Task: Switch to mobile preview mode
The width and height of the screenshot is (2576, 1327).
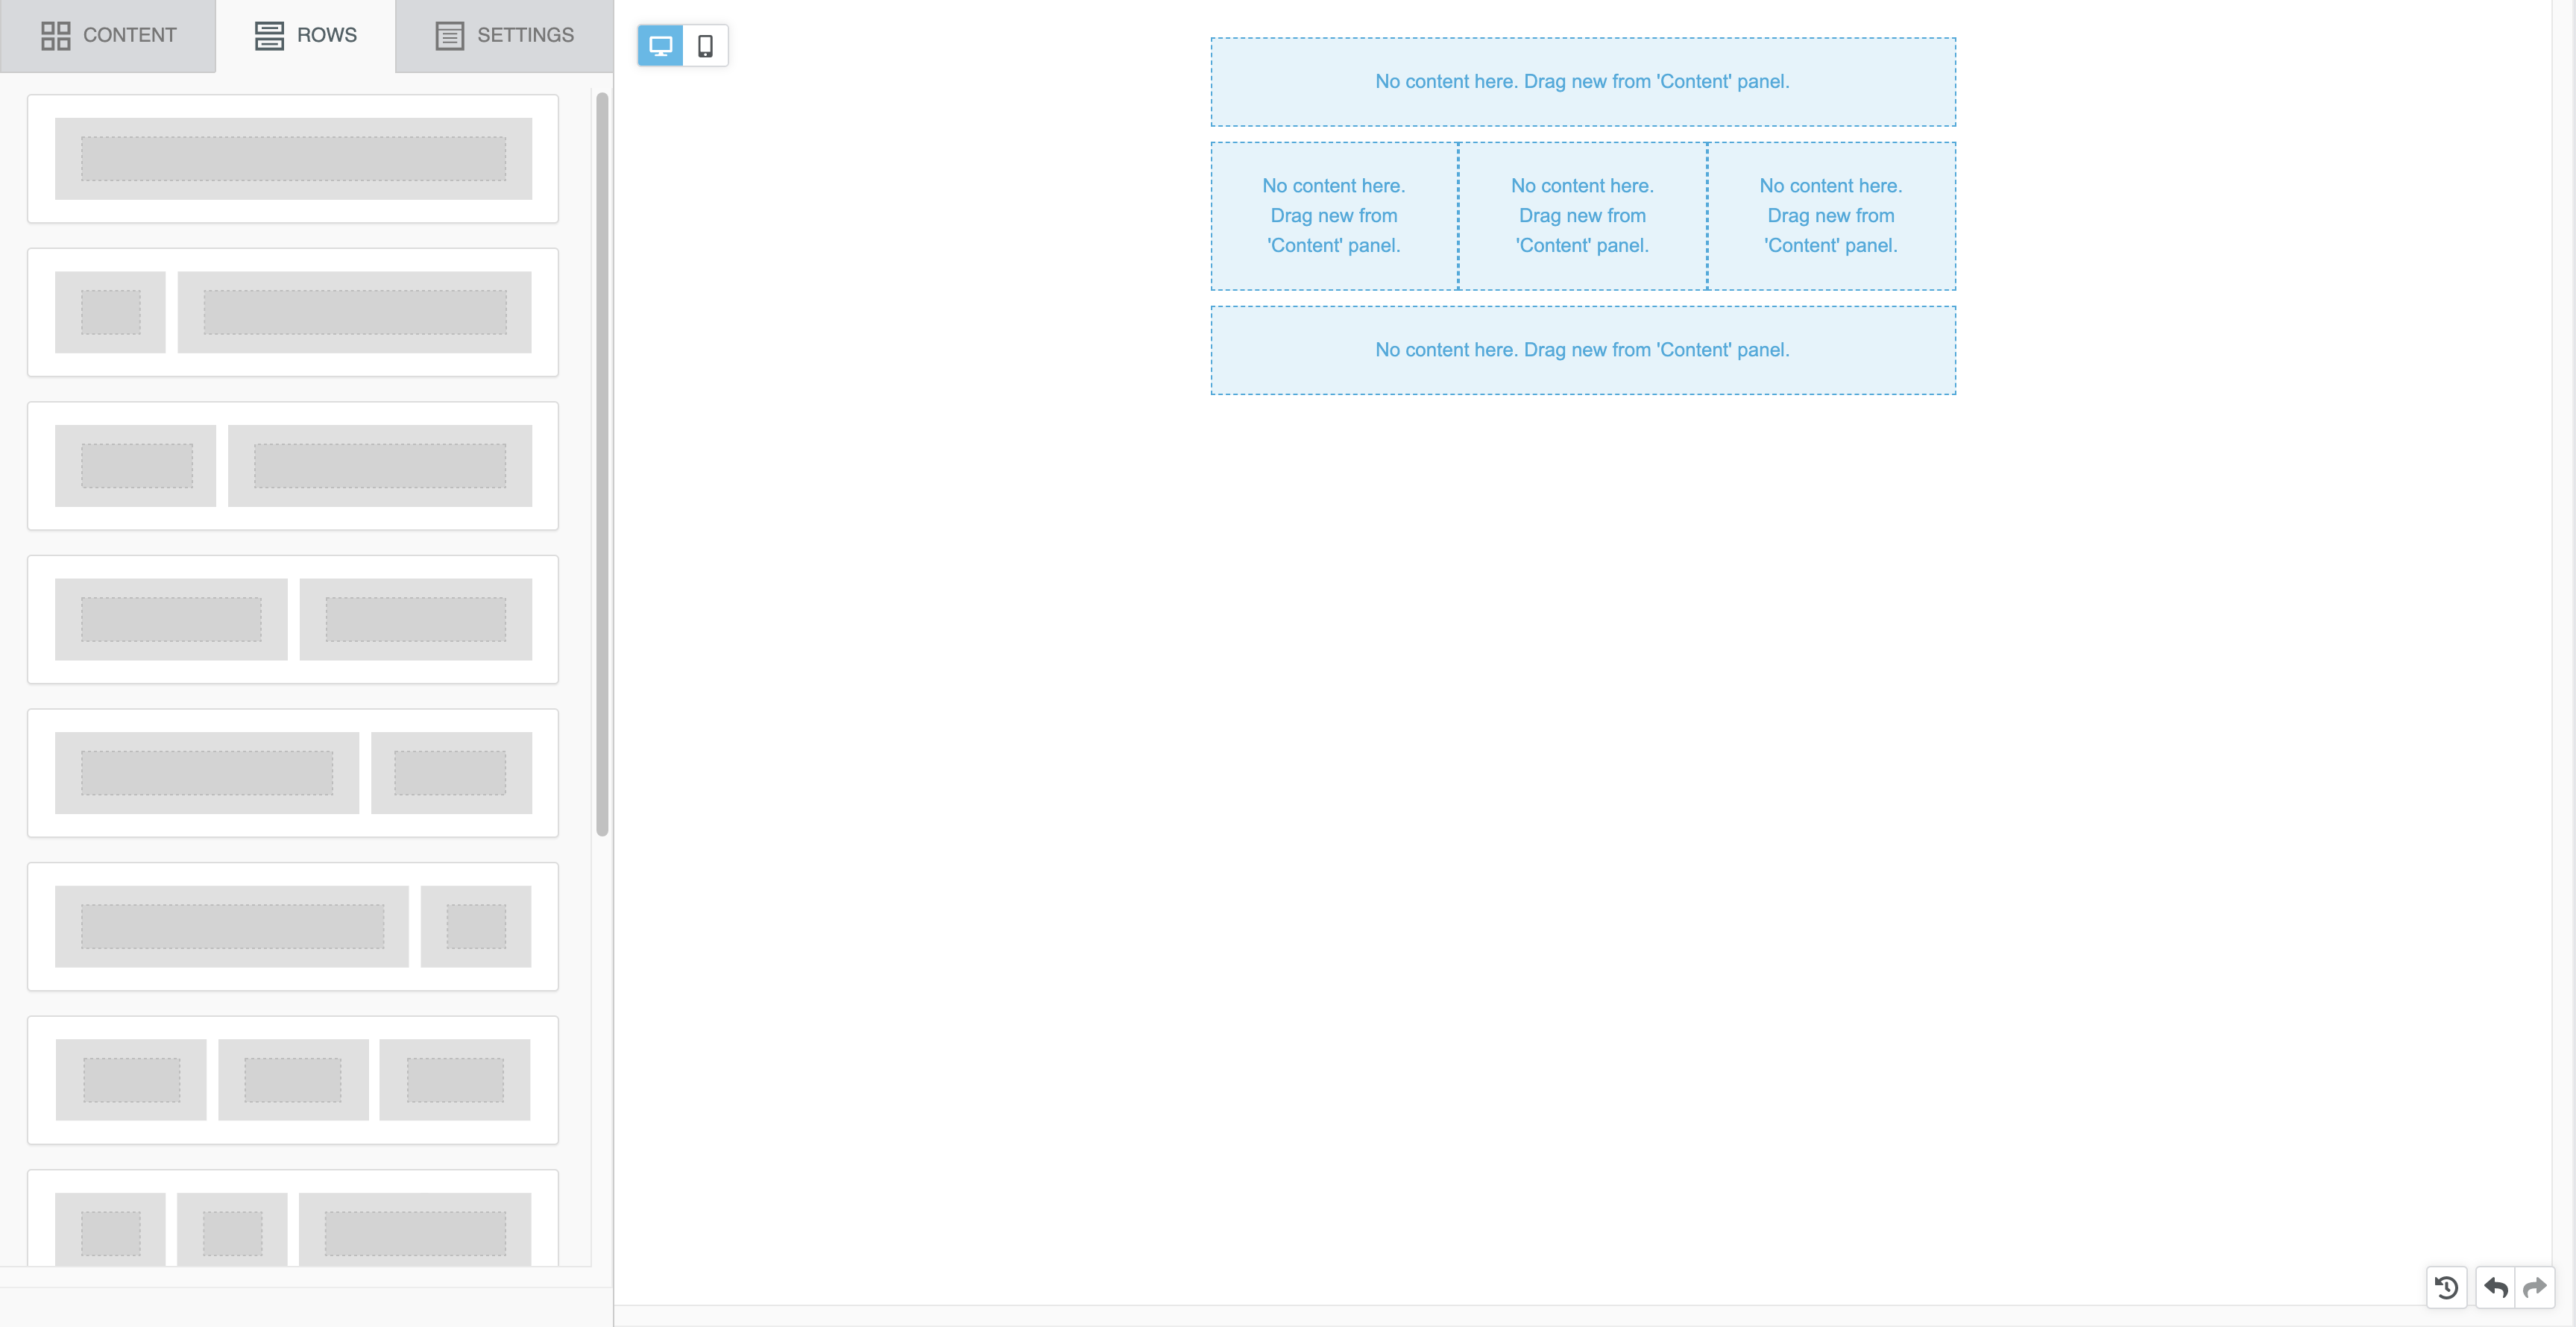Action: pyautogui.click(x=705, y=46)
